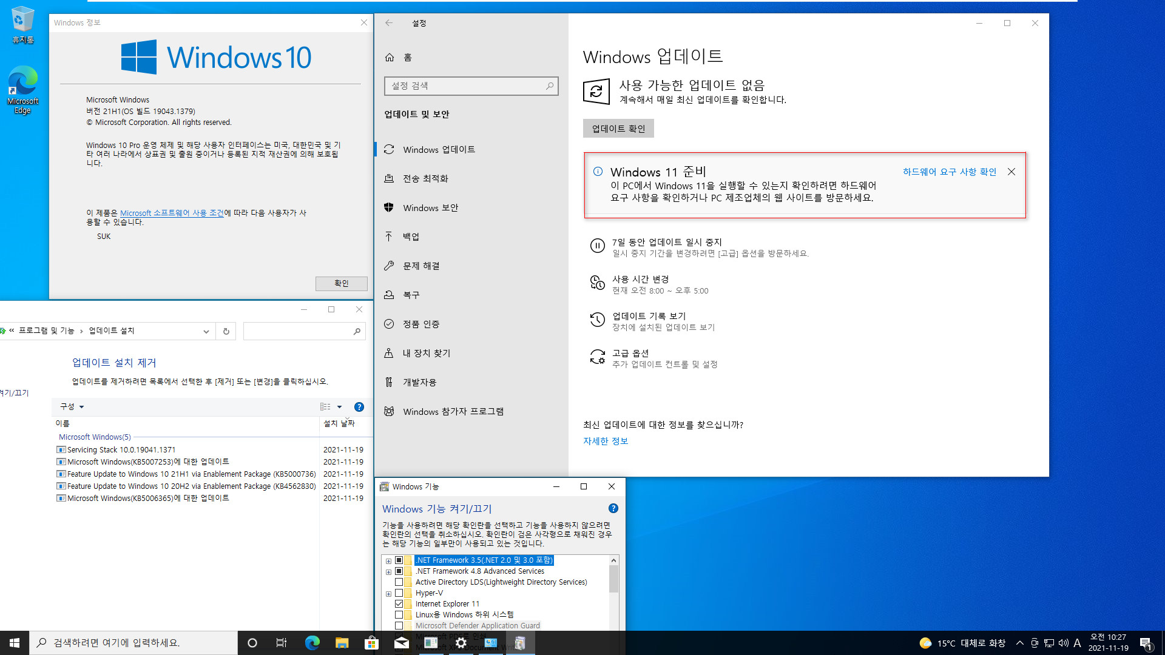
Task: Click the refresh button in 업데이트 설치 window
Action: [x=226, y=331]
